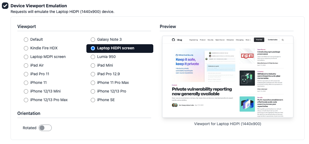Open Security menu in preview
The width and height of the screenshot is (309, 144).
(210, 40)
